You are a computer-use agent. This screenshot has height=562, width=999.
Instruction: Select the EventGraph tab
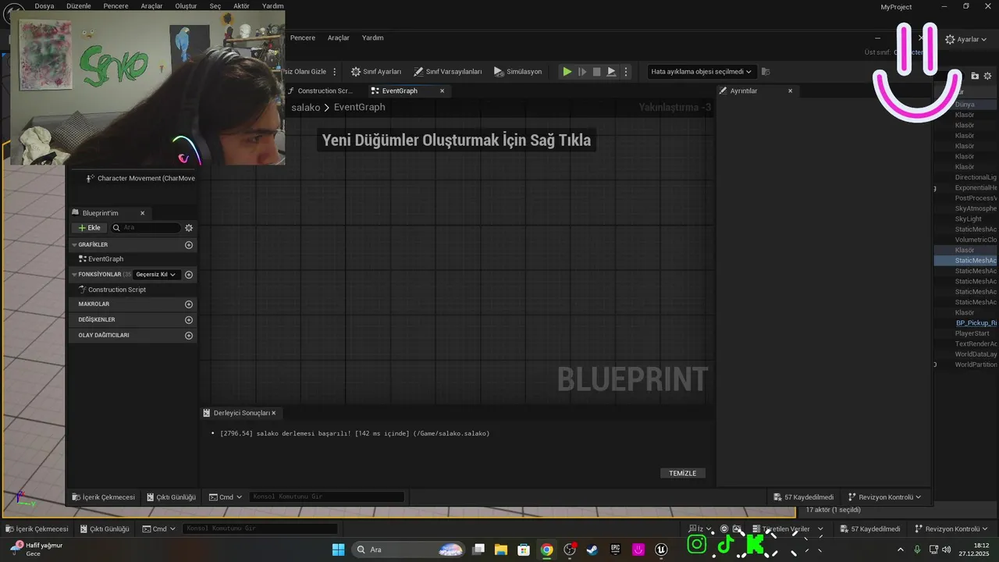[400, 91]
